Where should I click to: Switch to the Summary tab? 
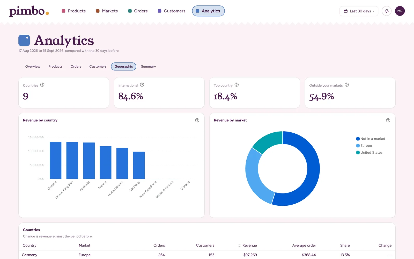[x=149, y=67]
